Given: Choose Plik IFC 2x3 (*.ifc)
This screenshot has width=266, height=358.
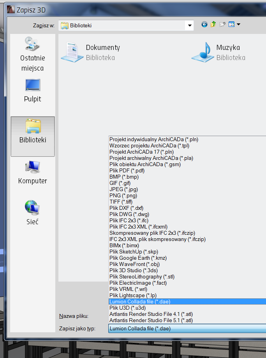Looking at the screenshot, I should (187, 221).
